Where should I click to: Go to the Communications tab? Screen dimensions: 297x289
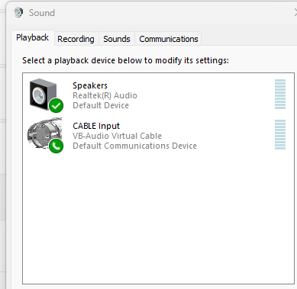coord(169,39)
